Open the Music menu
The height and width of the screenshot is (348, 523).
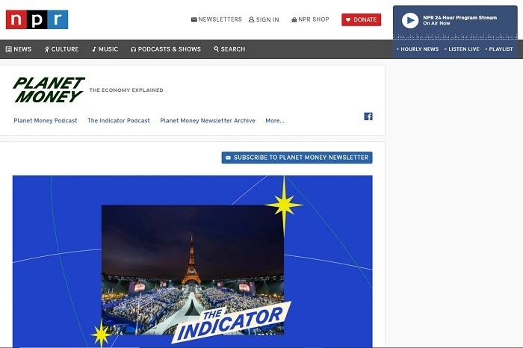105,49
